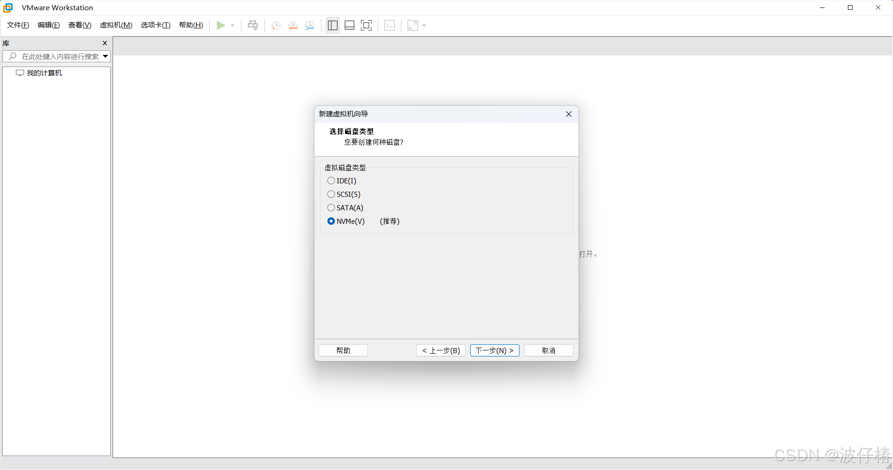893x470 pixels.
Task: Open the 编辑(E) menu
Action: 49,25
